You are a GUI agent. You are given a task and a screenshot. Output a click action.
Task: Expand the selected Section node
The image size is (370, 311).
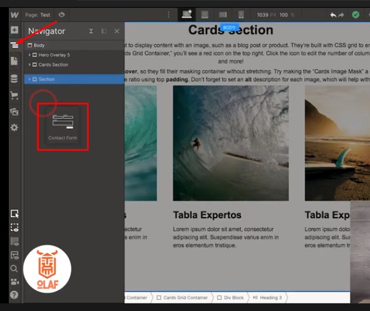(x=29, y=79)
